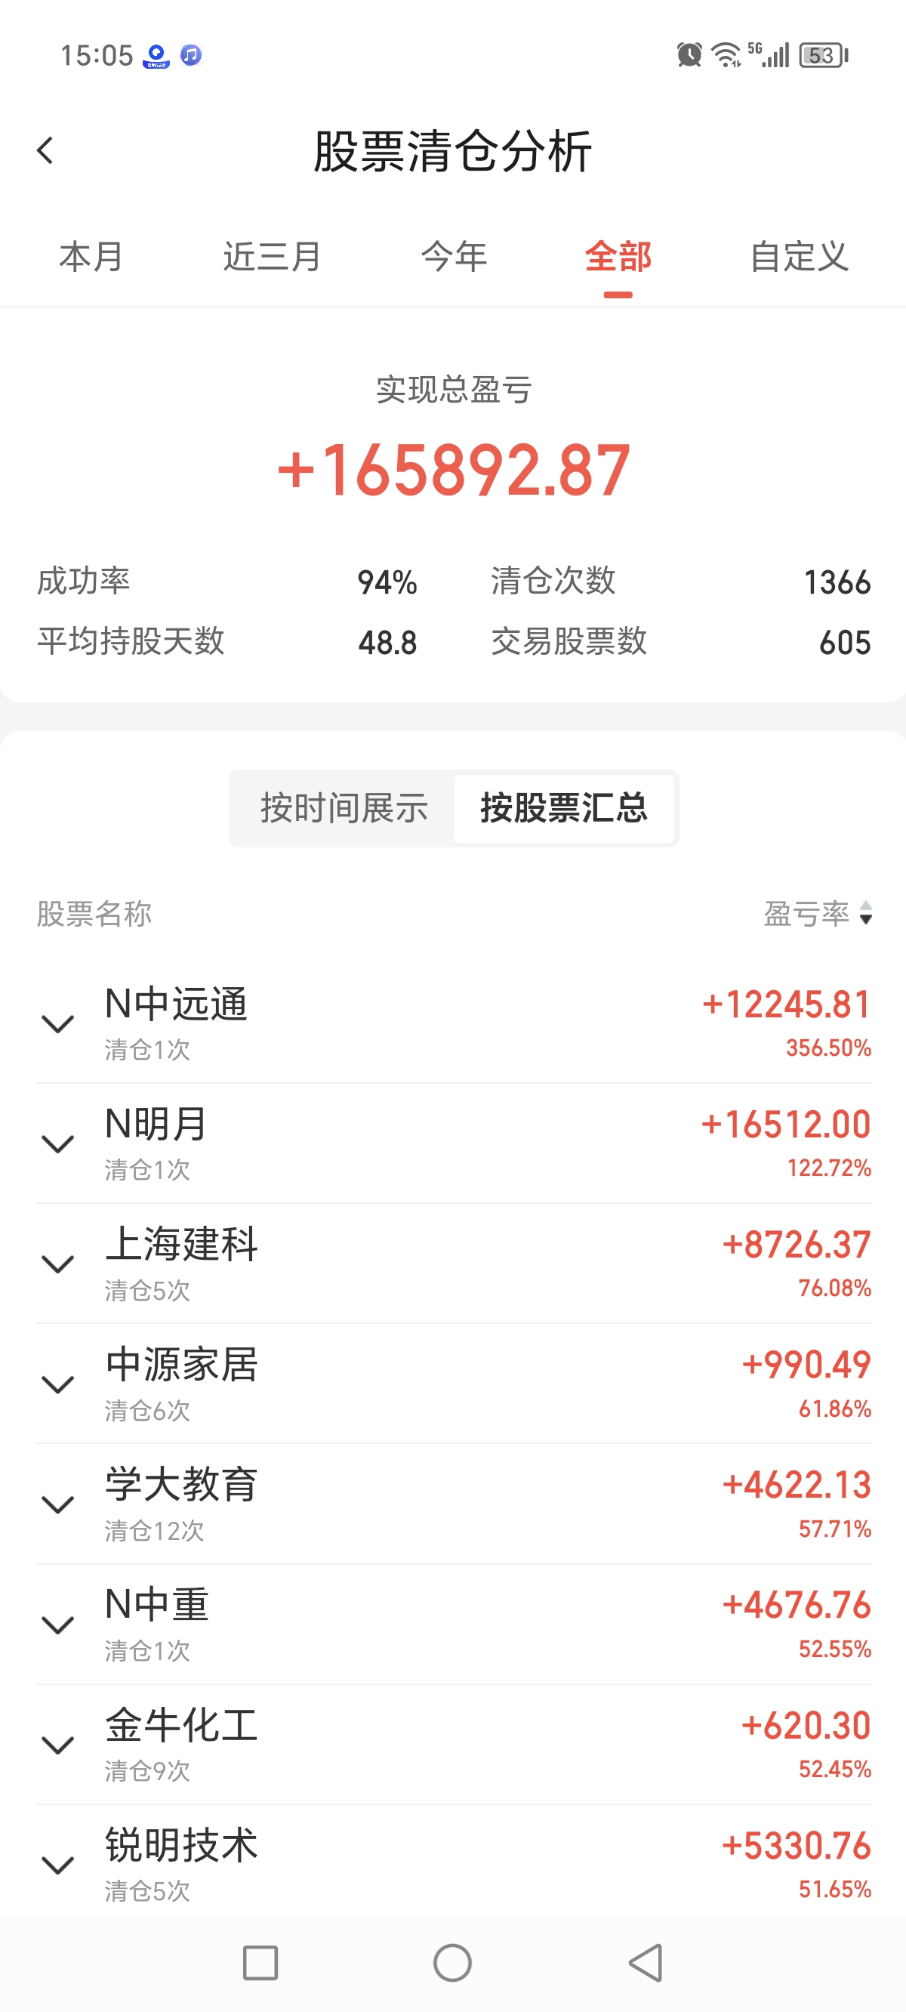Image resolution: width=906 pixels, height=2012 pixels.
Task: Expand the 学大教育 row chevron
Action: coord(58,1504)
